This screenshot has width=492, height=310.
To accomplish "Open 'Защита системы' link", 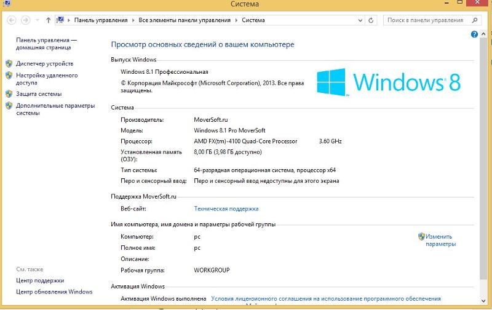I will pyautogui.click(x=39, y=94).
